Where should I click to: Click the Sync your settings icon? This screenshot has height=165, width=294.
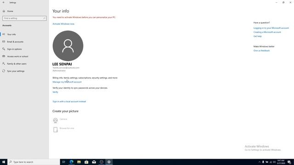coord(4,71)
